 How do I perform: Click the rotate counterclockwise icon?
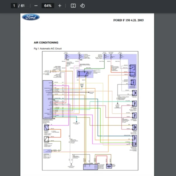coord(82,6)
